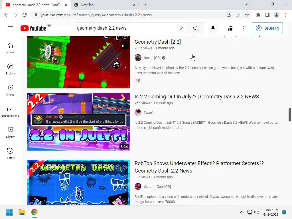
Task: Show hidden system tray icons
Action: [x=242, y=212]
